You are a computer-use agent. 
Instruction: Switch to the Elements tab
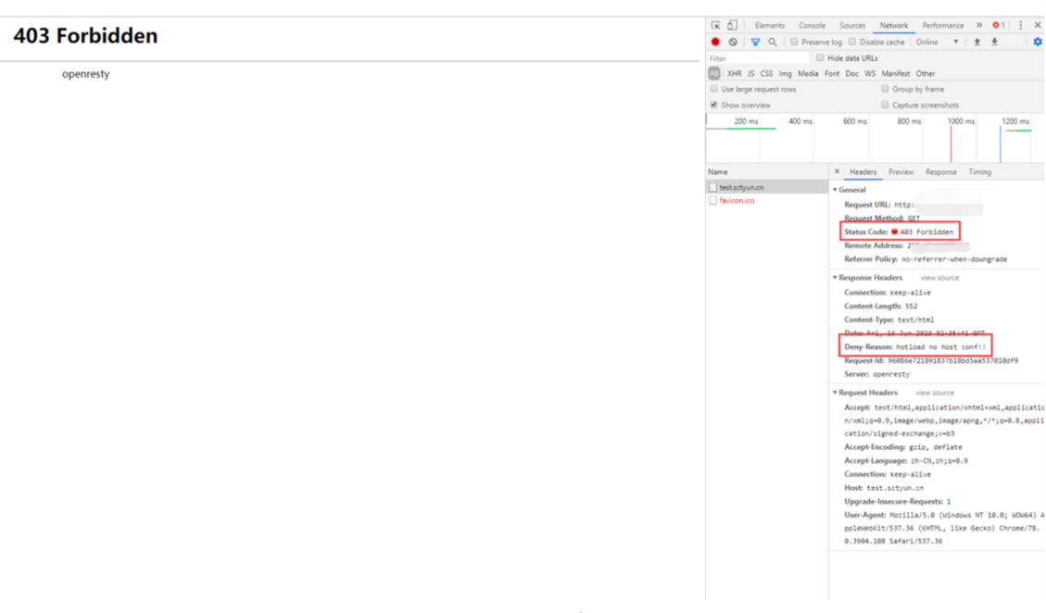tap(770, 25)
